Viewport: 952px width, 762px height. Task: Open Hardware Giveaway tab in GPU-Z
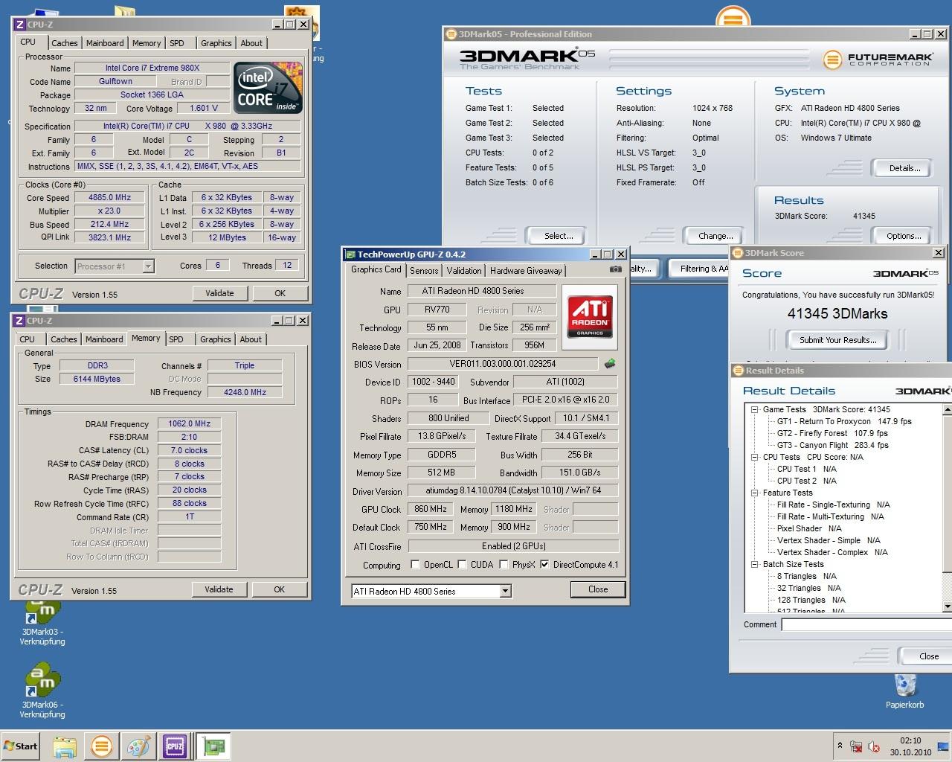526,271
